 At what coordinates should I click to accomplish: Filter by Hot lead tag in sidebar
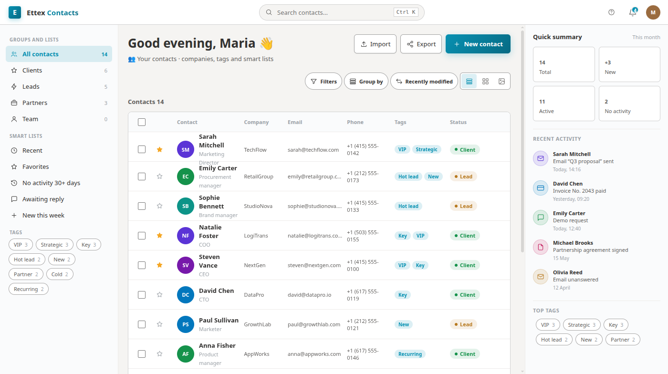pos(27,260)
